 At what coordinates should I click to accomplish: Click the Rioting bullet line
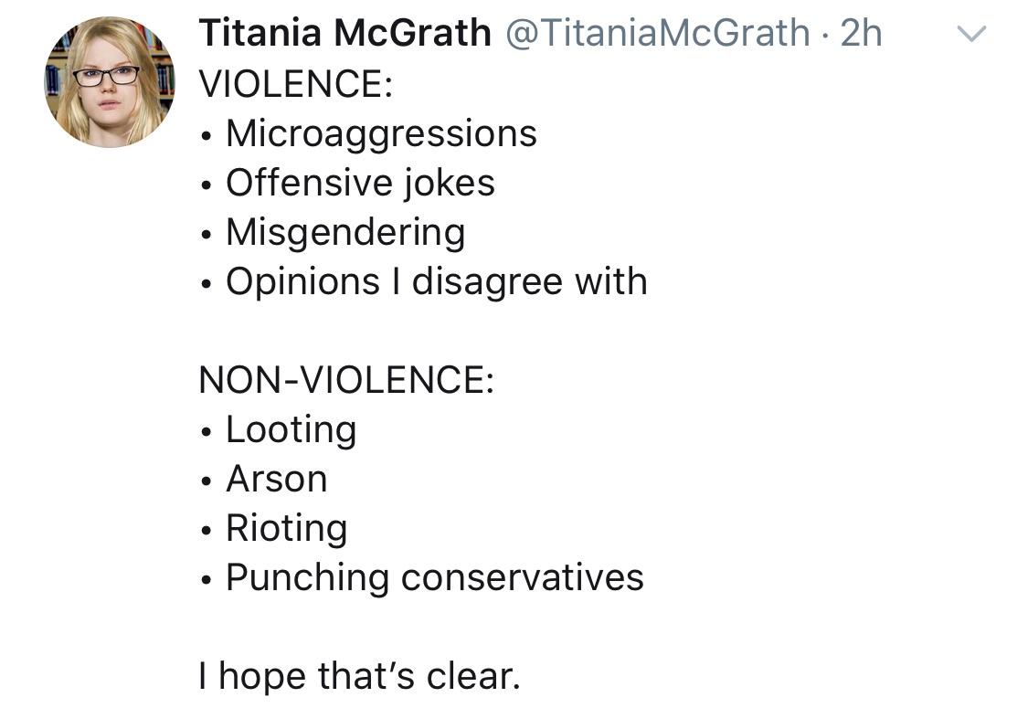(x=273, y=528)
